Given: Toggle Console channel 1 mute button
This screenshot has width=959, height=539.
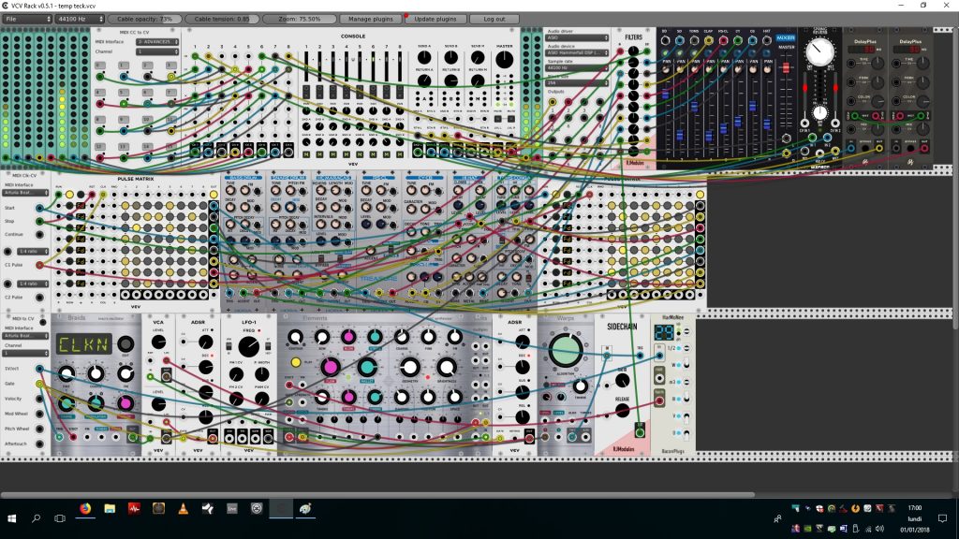Looking at the screenshot, I should point(306,154).
